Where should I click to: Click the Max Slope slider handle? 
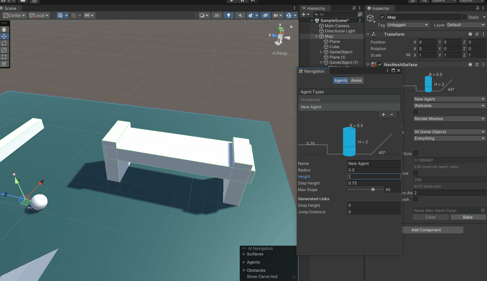click(x=373, y=189)
